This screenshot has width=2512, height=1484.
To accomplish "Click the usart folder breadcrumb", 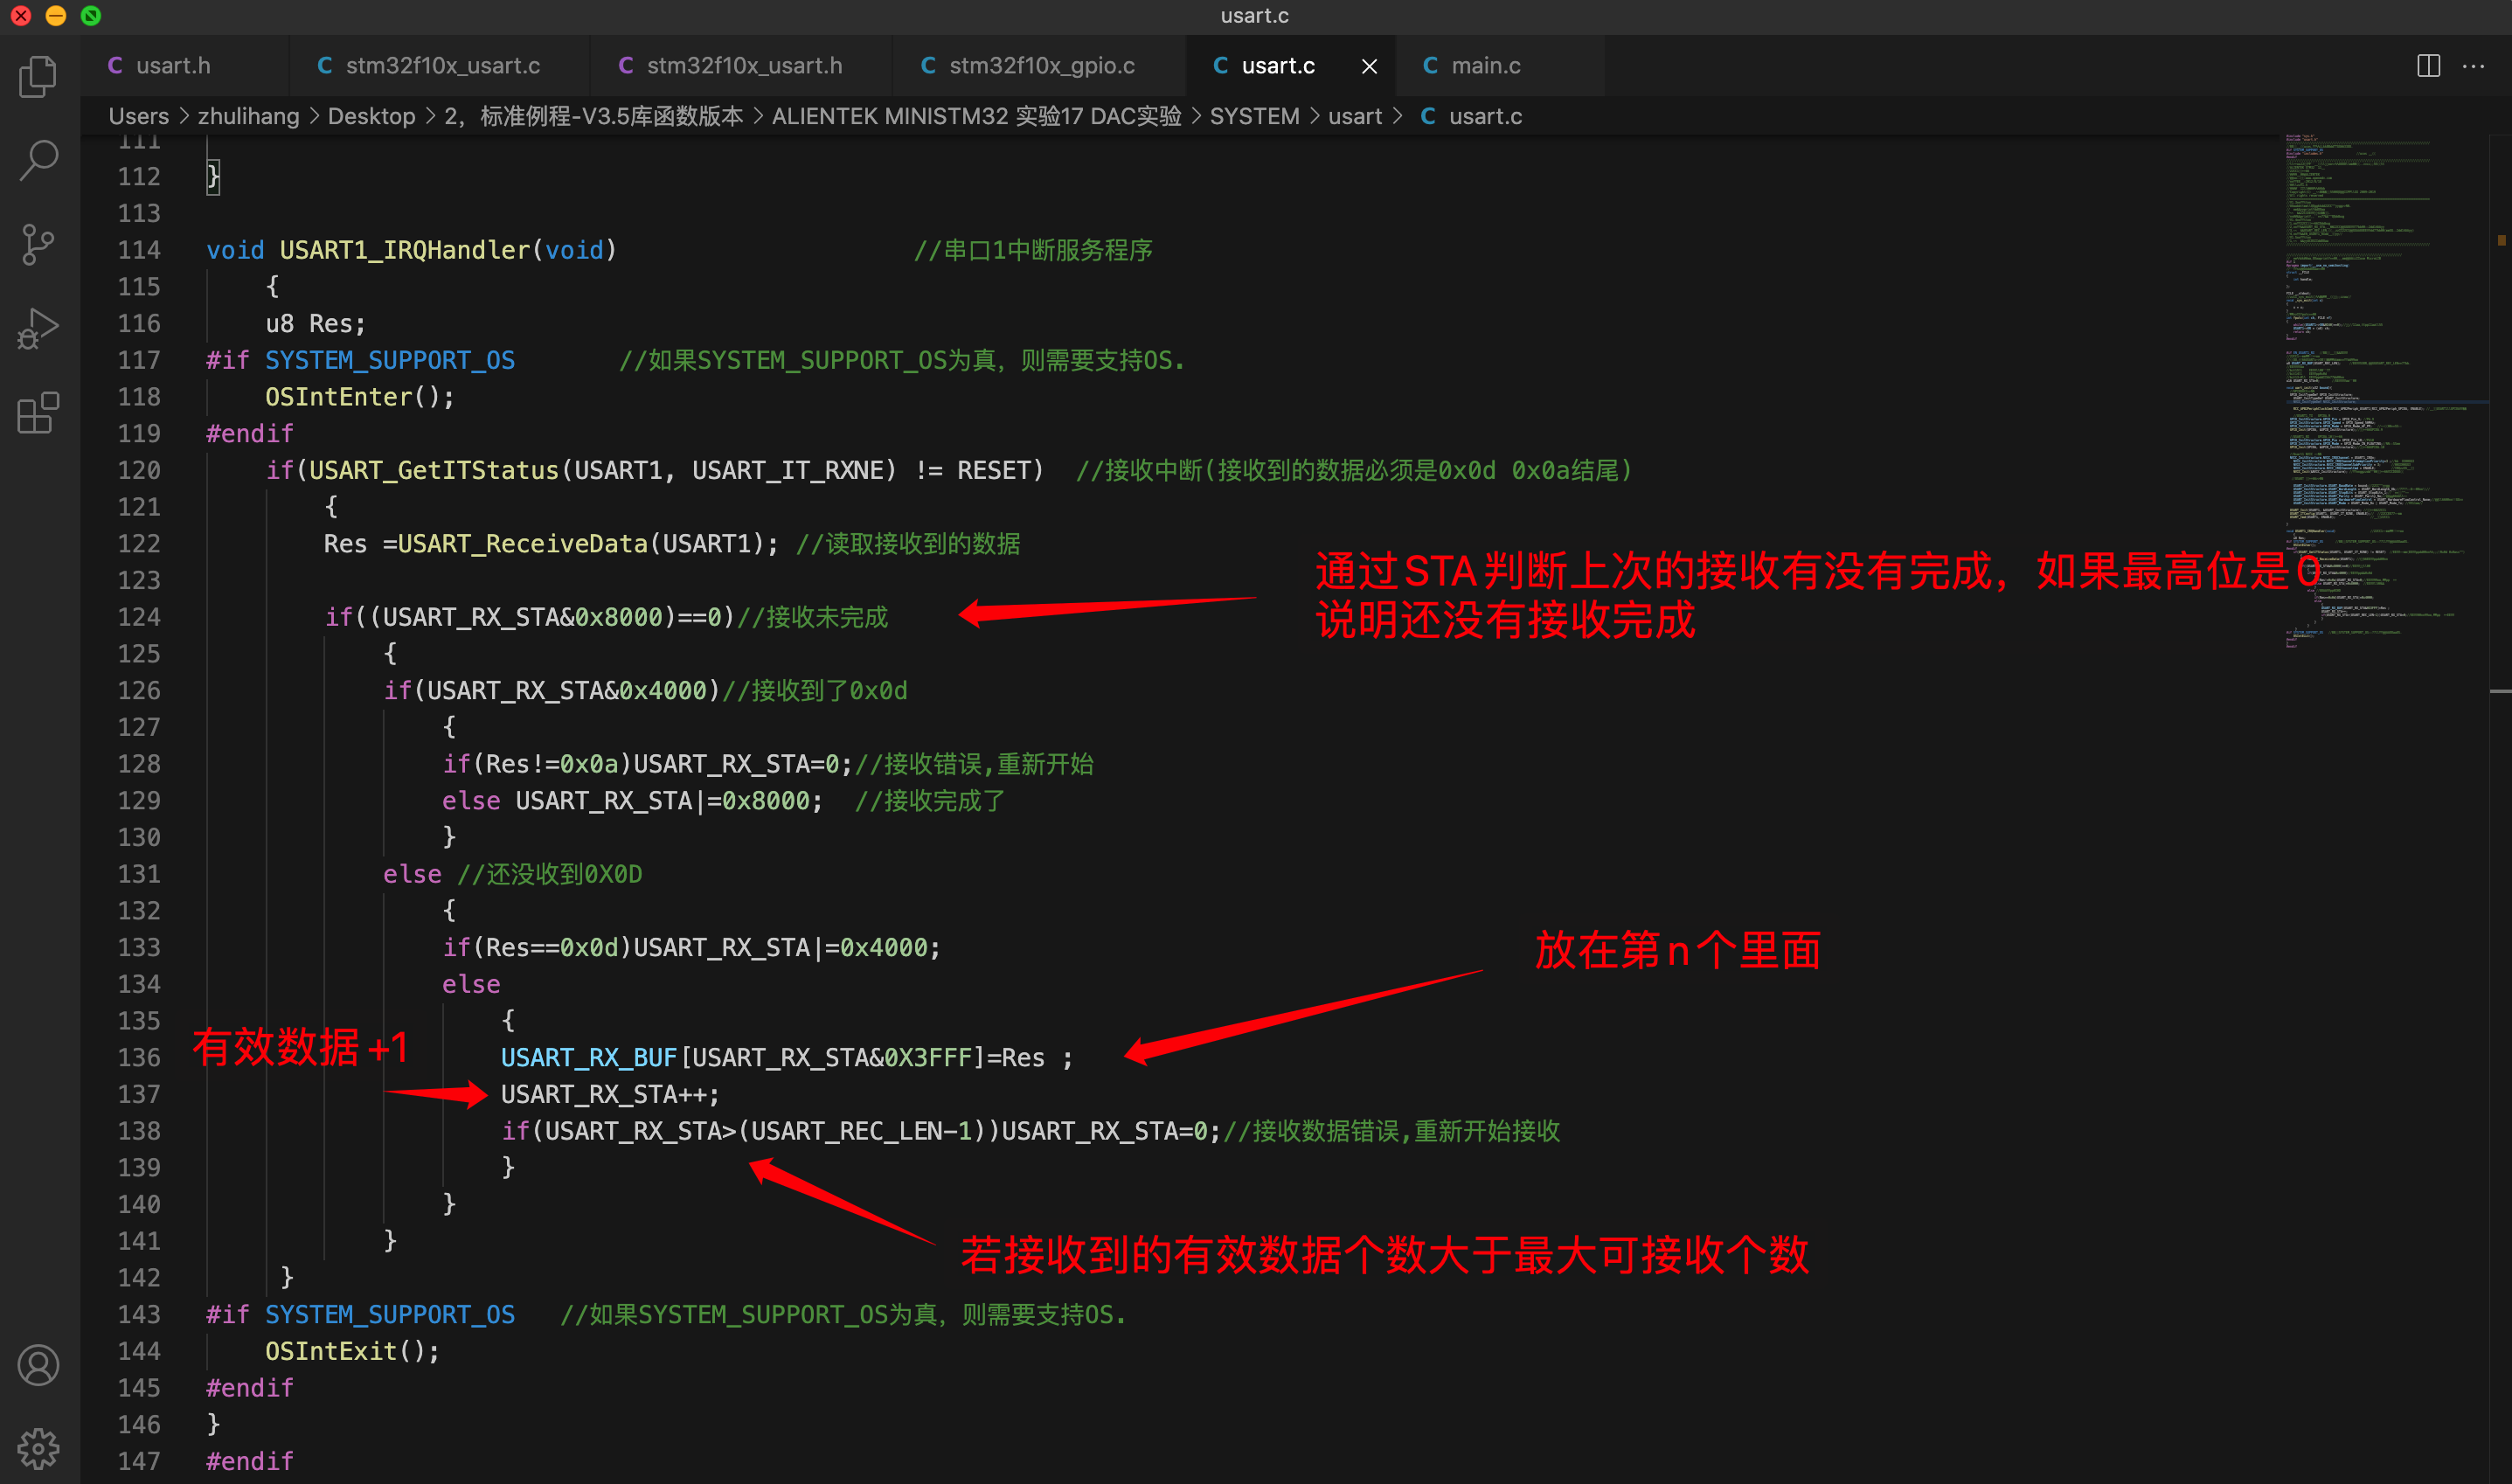I will [x=1354, y=116].
